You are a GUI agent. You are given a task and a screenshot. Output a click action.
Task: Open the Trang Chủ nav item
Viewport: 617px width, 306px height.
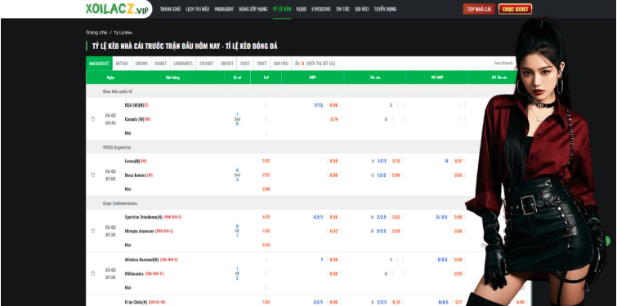[170, 9]
